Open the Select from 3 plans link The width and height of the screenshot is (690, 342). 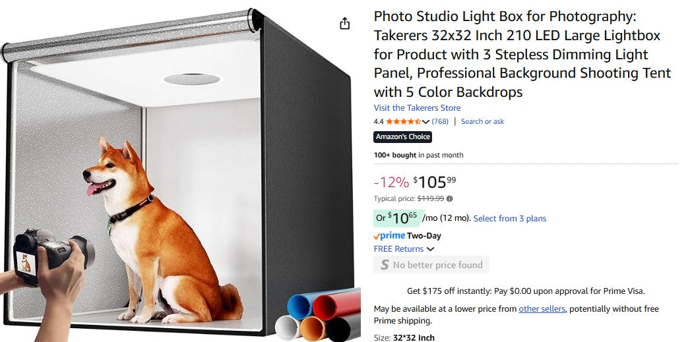point(509,219)
